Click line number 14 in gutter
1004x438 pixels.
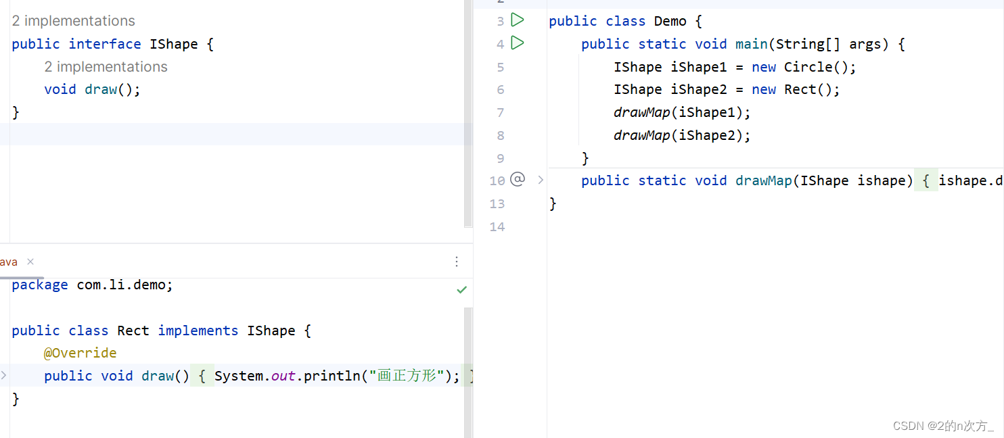click(497, 226)
